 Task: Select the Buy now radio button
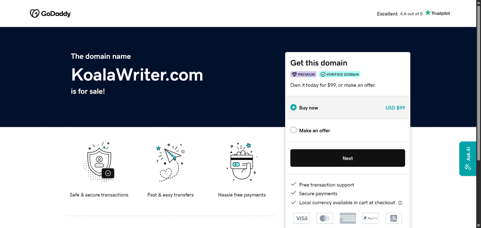pos(293,108)
